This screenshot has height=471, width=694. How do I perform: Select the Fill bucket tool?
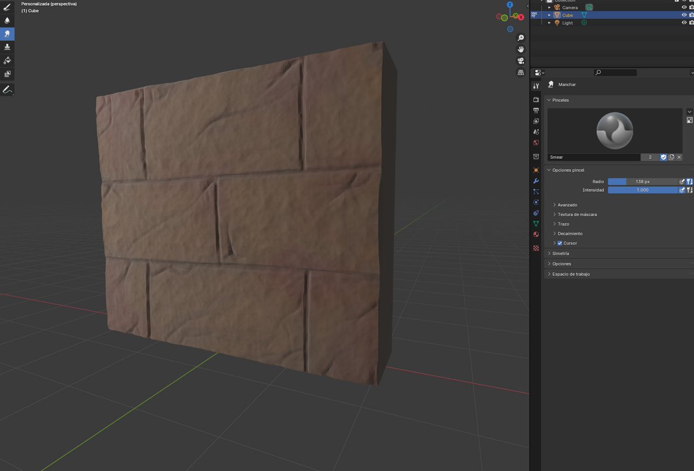[8, 60]
